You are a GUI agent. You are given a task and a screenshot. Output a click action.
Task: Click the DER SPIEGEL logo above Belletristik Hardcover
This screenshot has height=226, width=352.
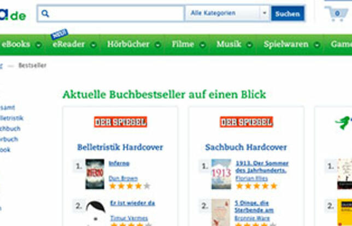point(121,122)
